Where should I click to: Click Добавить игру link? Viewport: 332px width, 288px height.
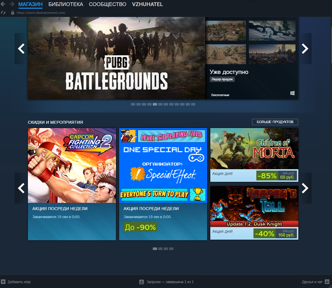pyautogui.click(x=19, y=282)
